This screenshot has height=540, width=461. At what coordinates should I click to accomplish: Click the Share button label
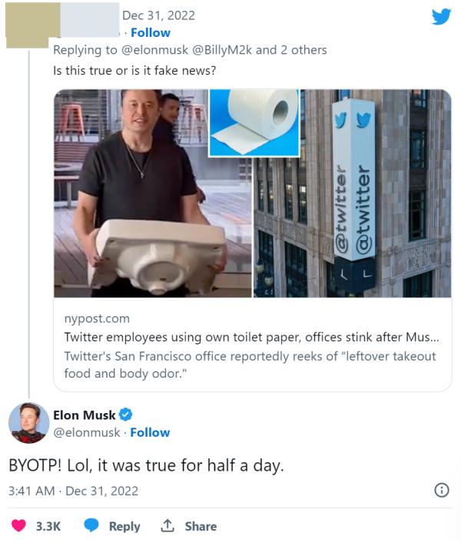pos(201,526)
